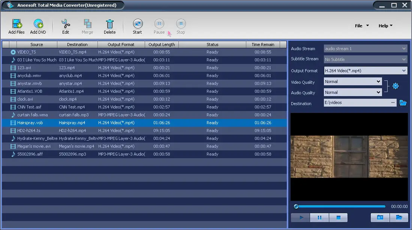Screen dimensions: 412x230
Task: Click the 00:00:21 output length cell
Action: pos(162,68)
